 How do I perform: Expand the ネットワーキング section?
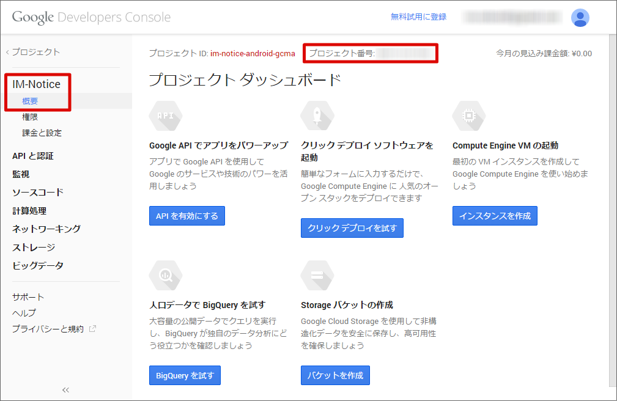point(46,229)
